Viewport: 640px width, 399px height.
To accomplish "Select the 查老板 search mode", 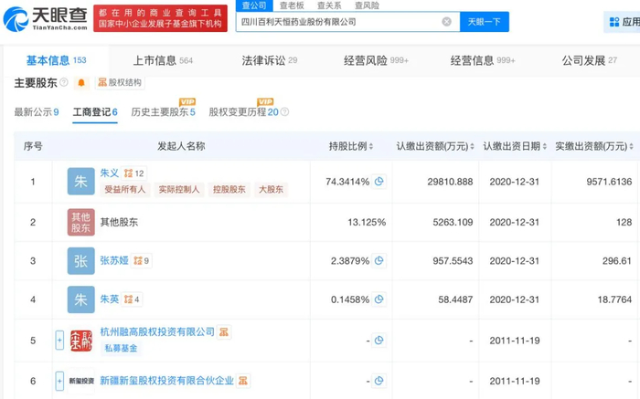I will tap(292, 5).
